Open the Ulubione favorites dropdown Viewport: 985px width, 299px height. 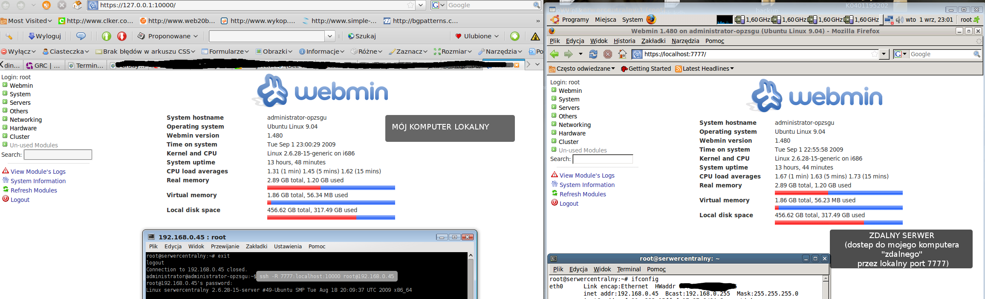click(477, 36)
